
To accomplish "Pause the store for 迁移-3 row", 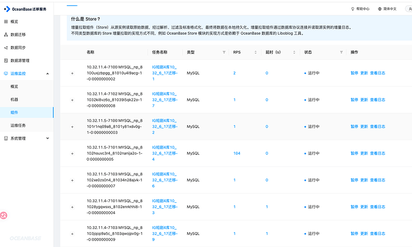I will [x=354, y=207].
